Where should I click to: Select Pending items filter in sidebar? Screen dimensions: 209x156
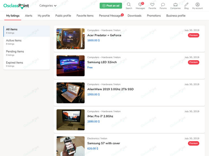click(27, 53)
